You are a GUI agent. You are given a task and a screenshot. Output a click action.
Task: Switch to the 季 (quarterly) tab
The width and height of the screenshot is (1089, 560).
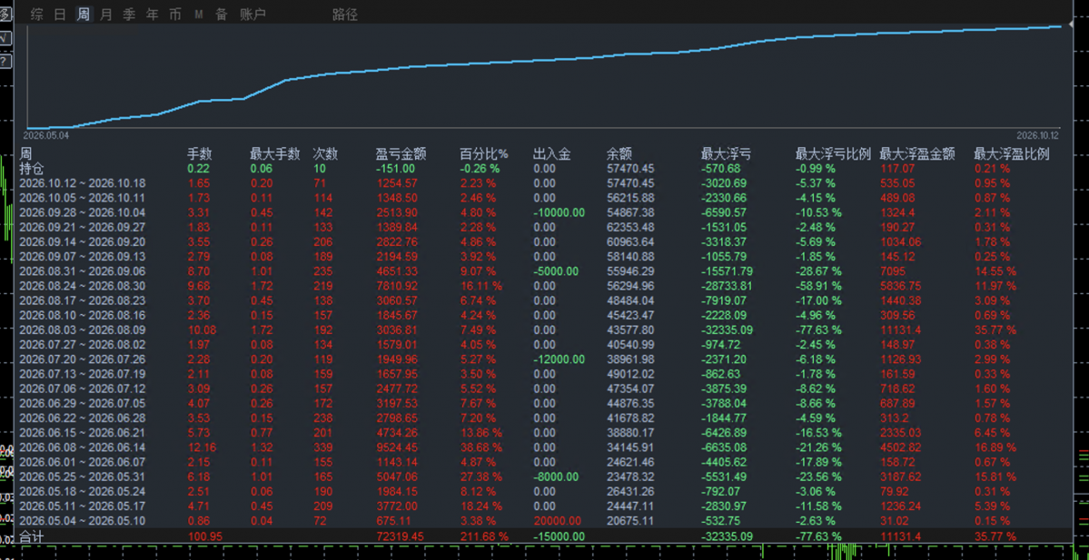tap(129, 14)
